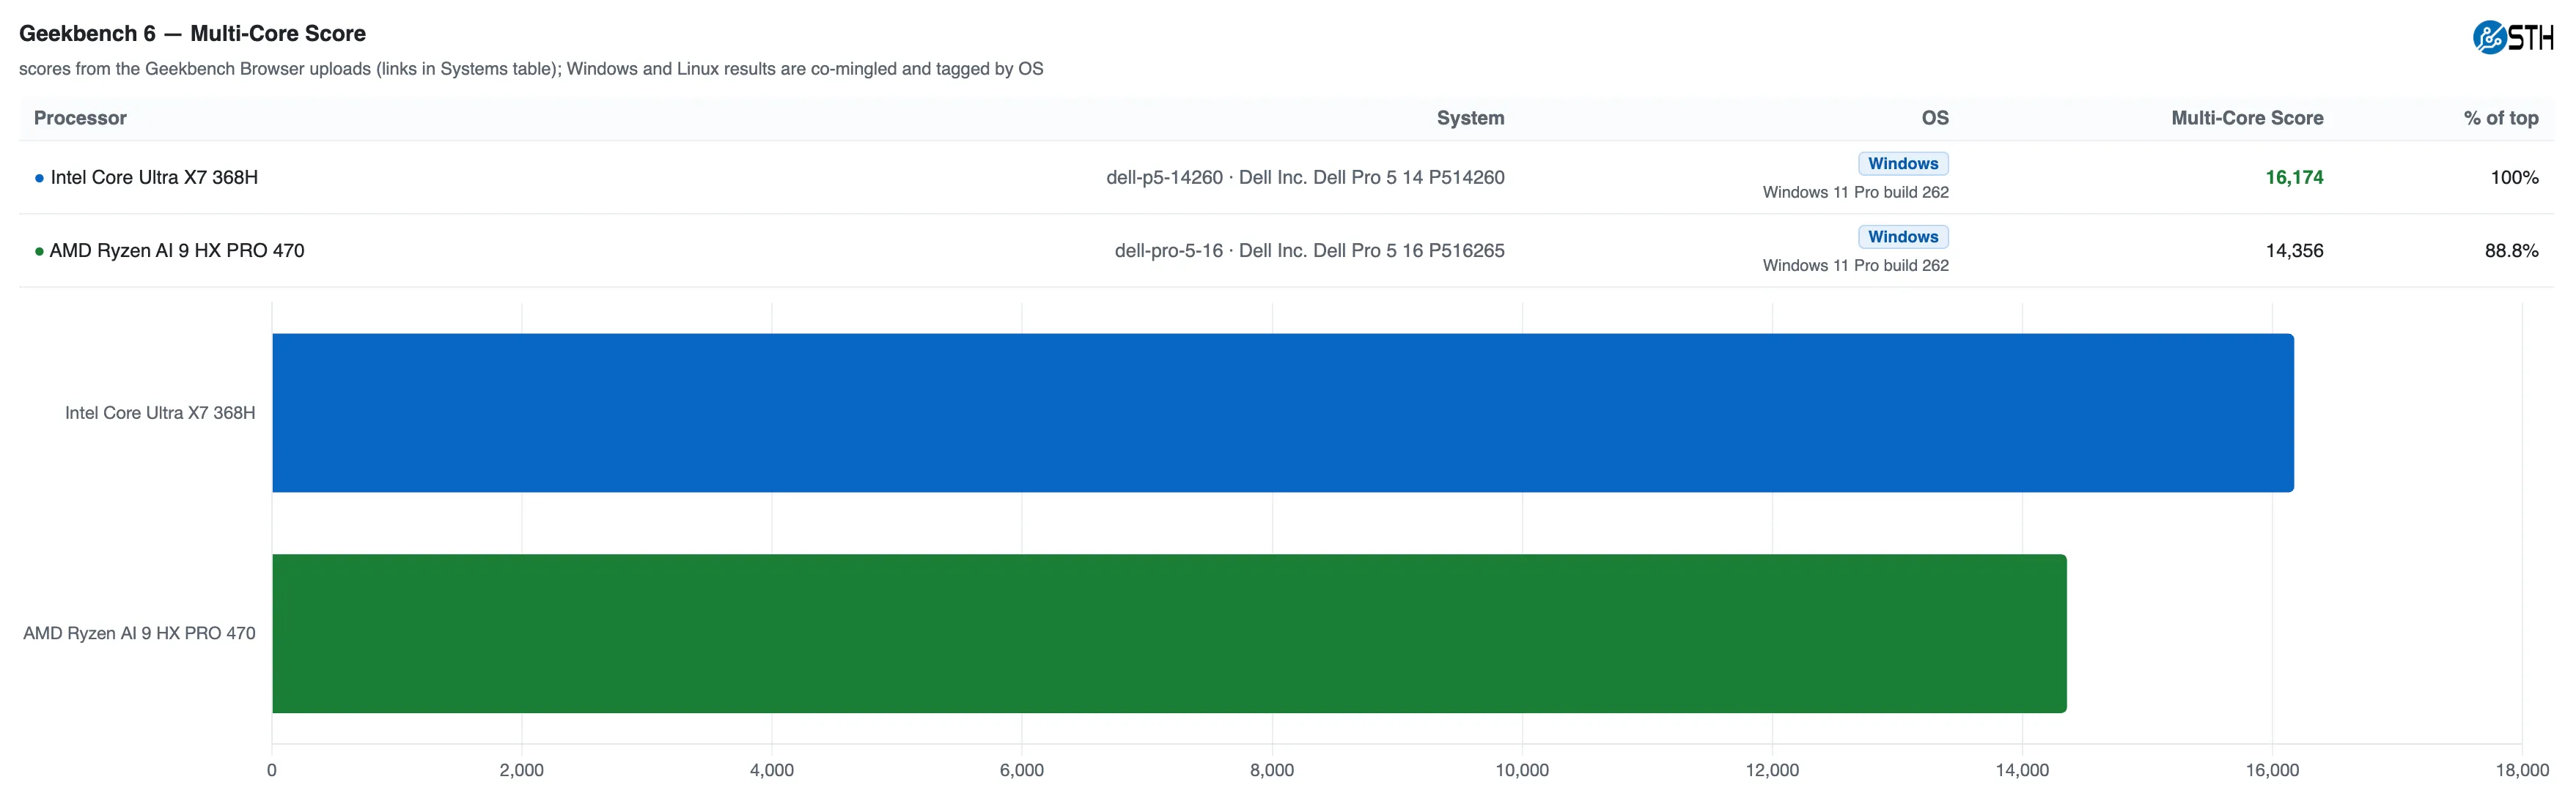The image size is (2576, 804).
Task: Click the 100% value
Action: [x=2514, y=178]
